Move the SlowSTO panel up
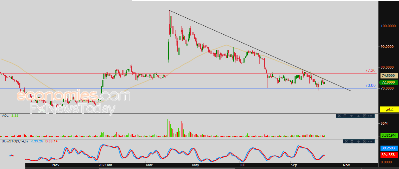 coord(358,141)
